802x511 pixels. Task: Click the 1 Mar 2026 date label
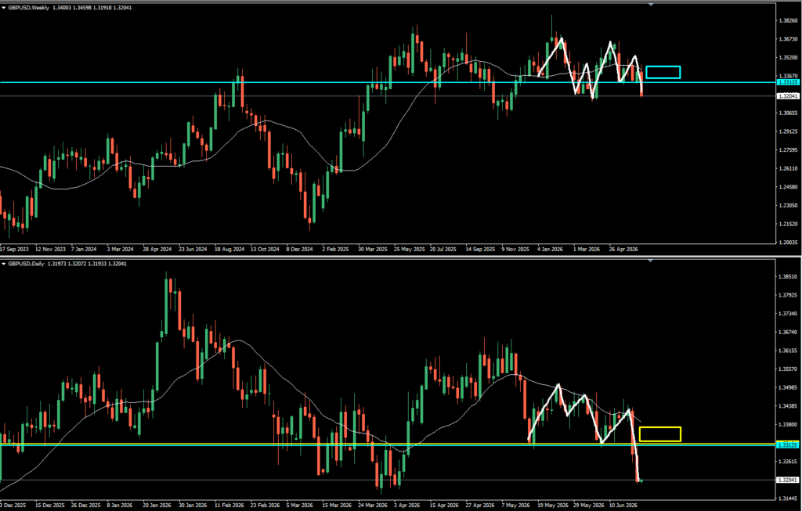point(587,250)
